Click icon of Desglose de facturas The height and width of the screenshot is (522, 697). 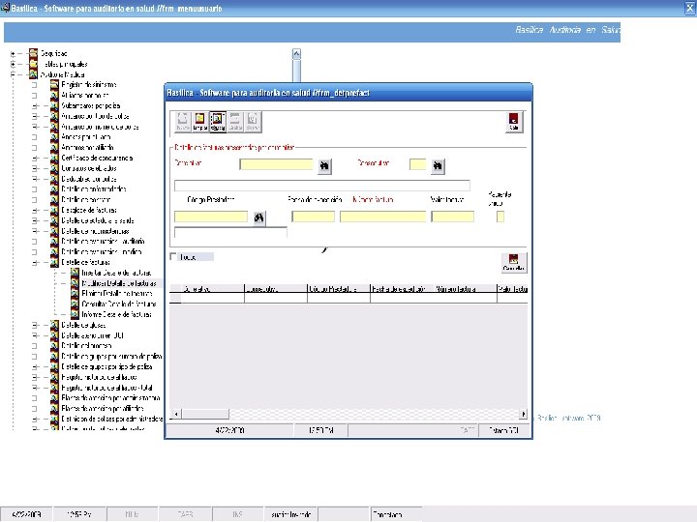pos(54,210)
